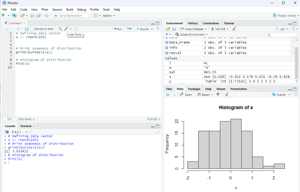Open the Session menu

(57, 9)
